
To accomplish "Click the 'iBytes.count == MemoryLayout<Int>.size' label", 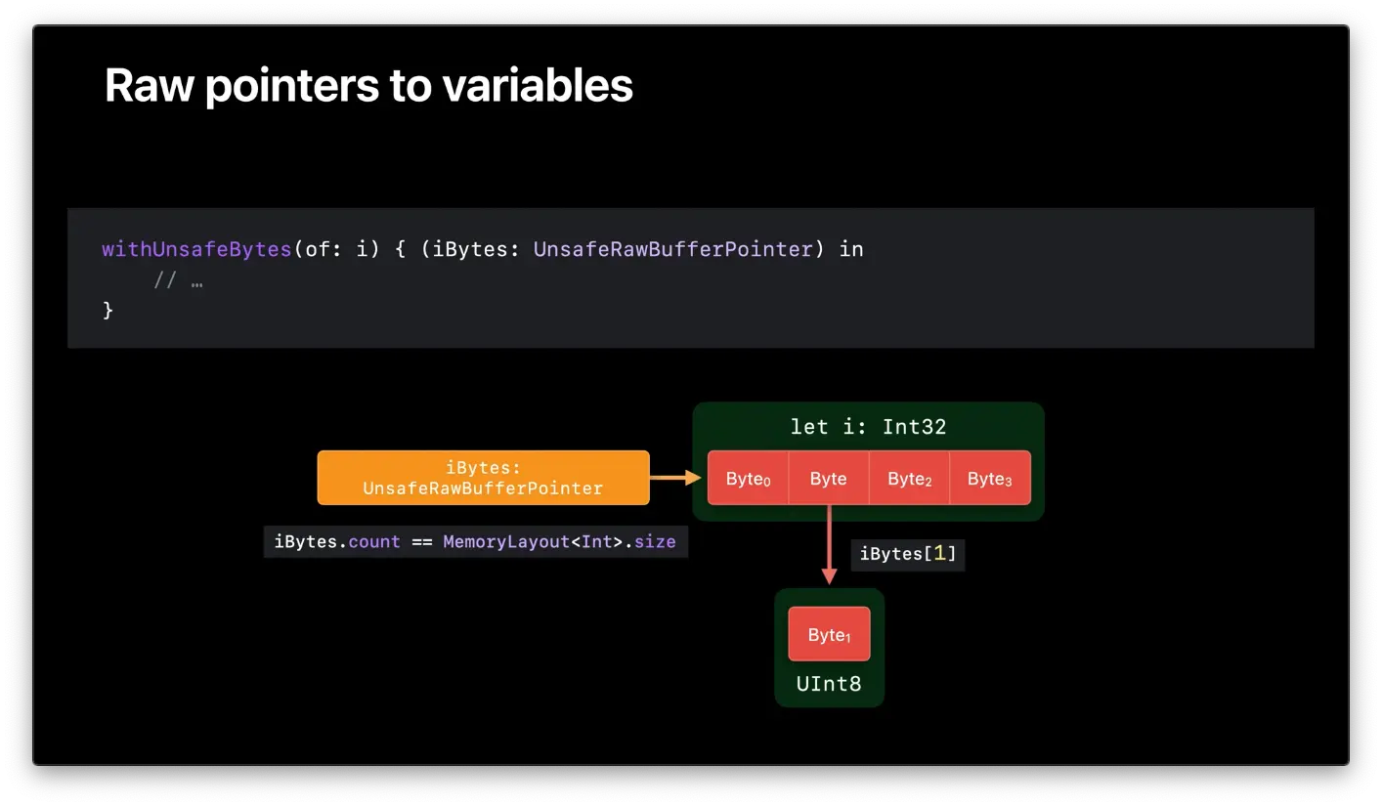I will (x=475, y=541).
